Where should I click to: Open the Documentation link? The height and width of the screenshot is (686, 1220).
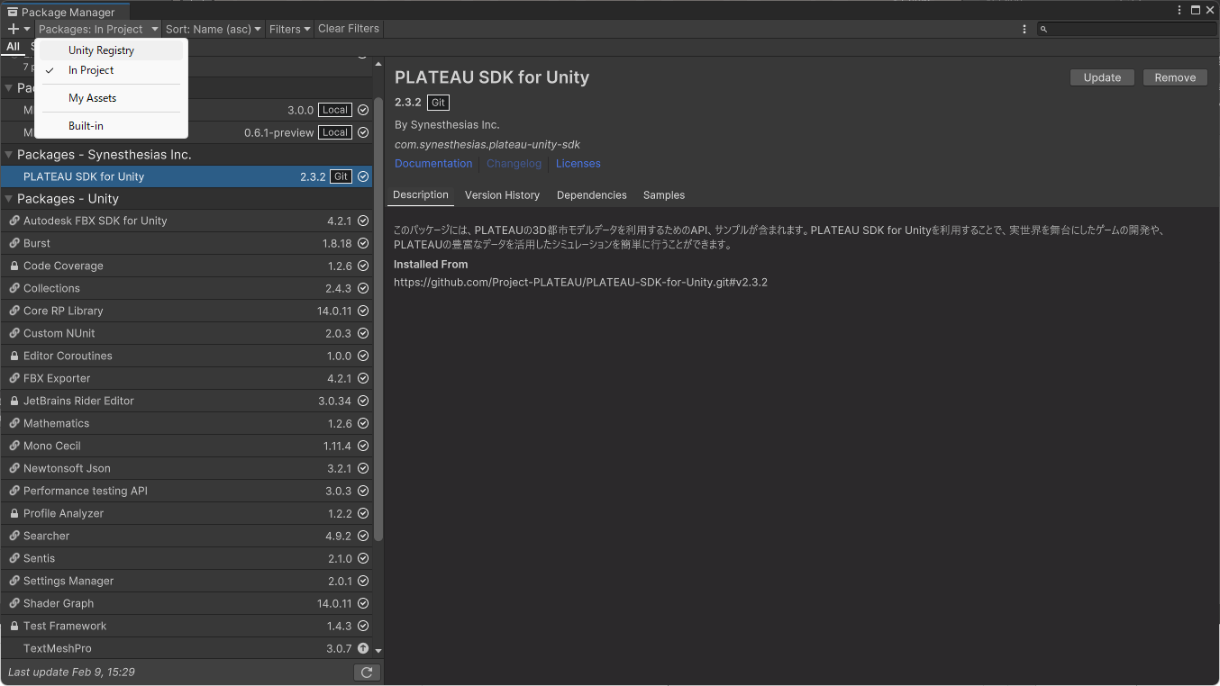pos(433,164)
